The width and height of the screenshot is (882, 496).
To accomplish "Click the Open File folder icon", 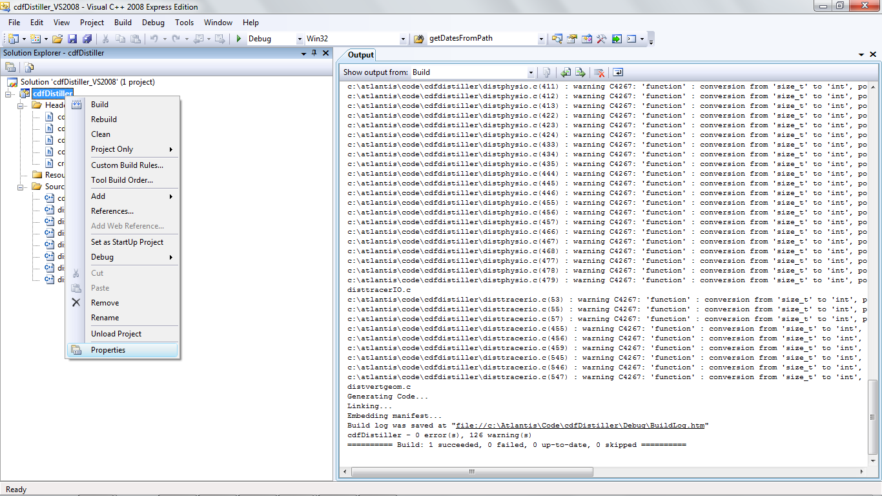I will (57, 39).
